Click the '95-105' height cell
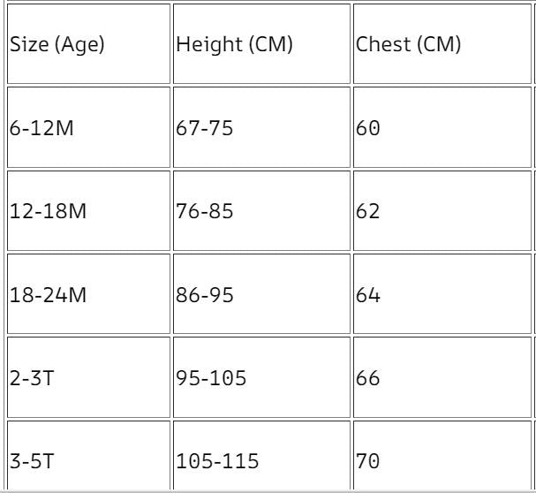This screenshot has height=493, width=536. 261,378
